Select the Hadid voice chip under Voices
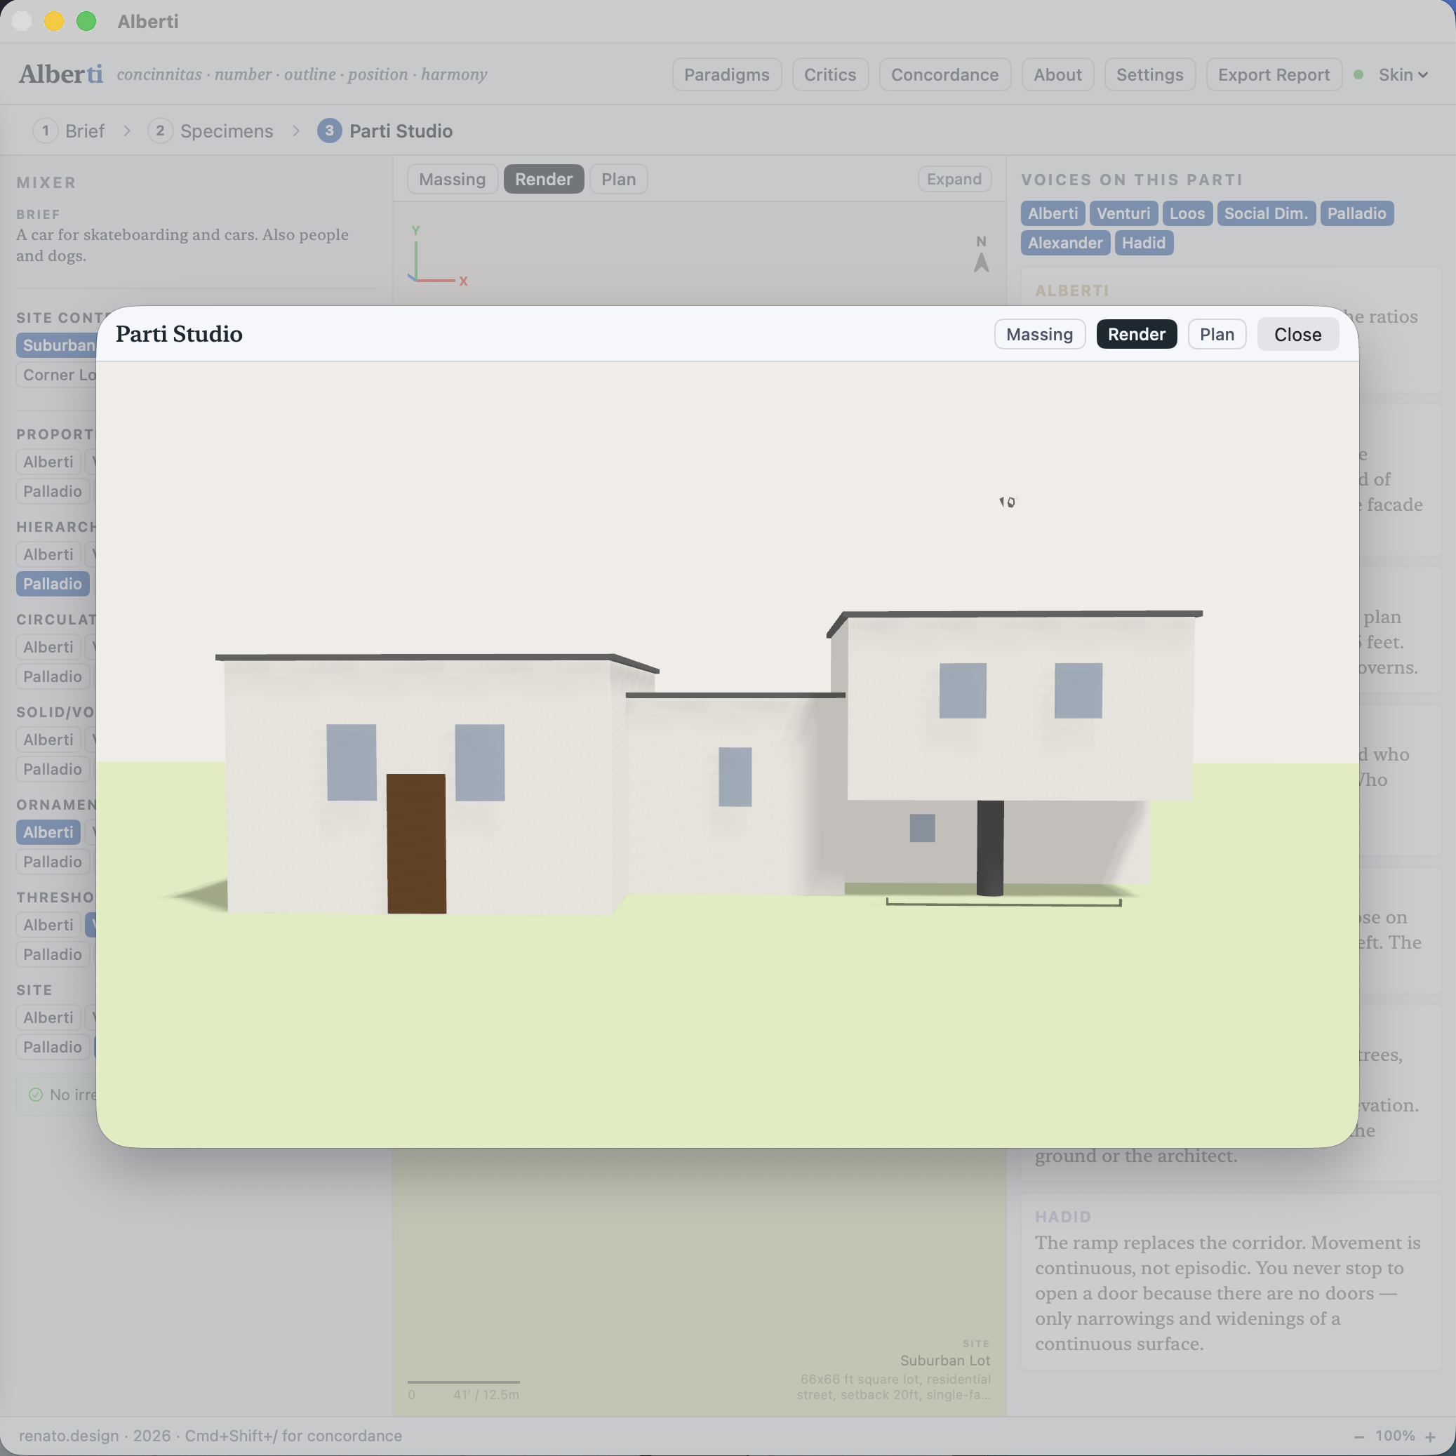This screenshot has width=1456, height=1456. click(1143, 243)
